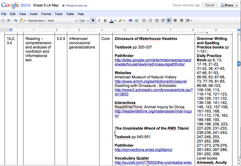Open the Table menu
Viewport: 241px width, 166px height.
click(x=70, y=14)
